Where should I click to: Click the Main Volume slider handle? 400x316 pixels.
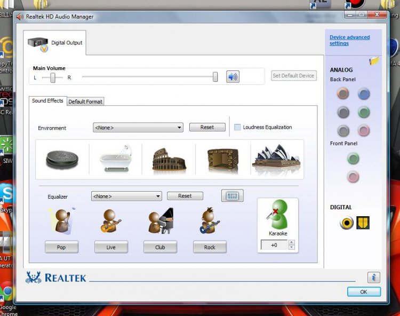(x=215, y=76)
